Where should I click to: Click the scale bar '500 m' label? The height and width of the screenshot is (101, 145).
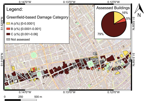[x=38, y=97]
